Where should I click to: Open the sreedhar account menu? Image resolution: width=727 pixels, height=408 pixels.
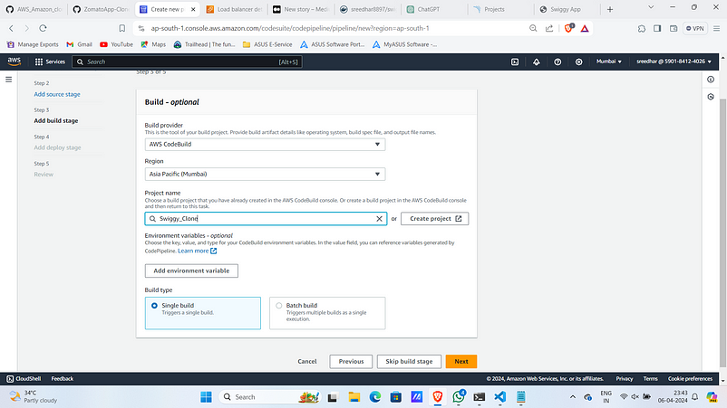(x=674, y=62)
